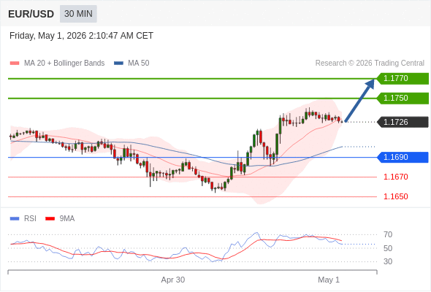The image size is (431, 292).
Task: Click the 1.1750 green resistance tag
Action: point(403,99)
